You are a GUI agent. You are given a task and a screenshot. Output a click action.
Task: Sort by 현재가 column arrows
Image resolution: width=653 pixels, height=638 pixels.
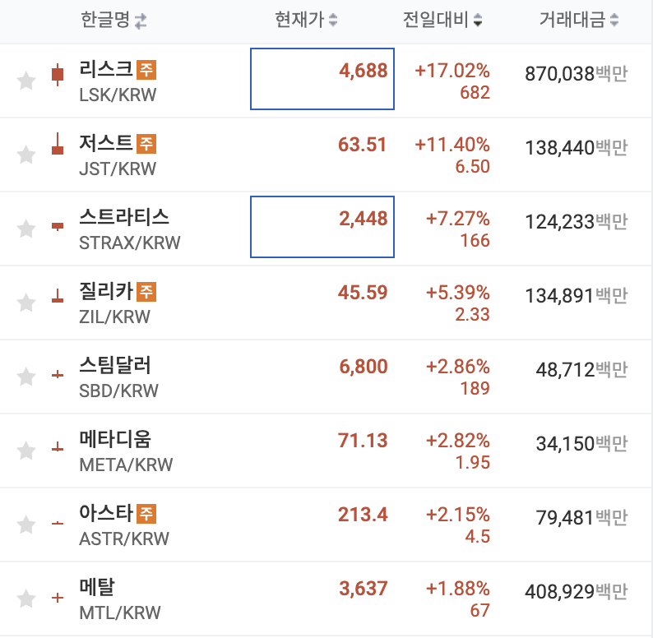point(333,20)
